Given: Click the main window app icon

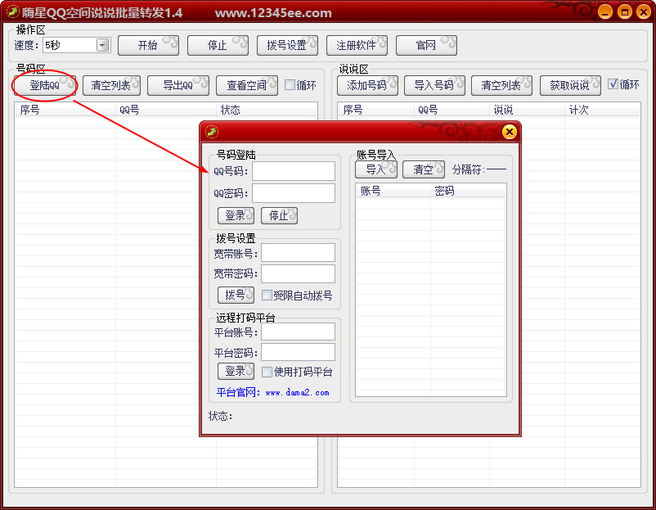Looking at the screenshot, I should pyautogui.click(x=12, y=11).
